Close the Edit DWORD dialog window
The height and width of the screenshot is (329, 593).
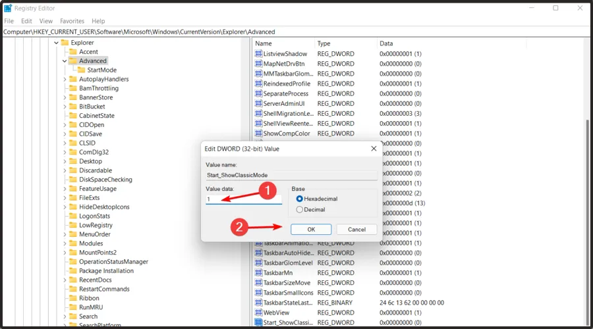click(x=374, y=149)
